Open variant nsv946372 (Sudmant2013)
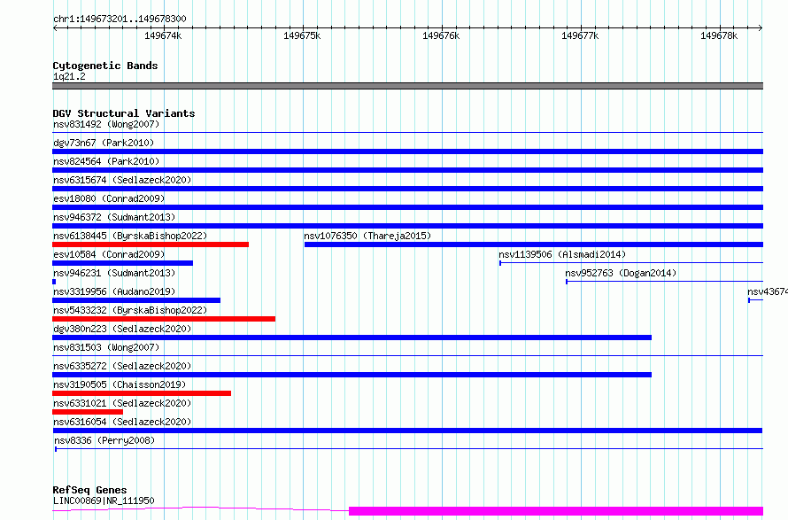 pyautogui.click(x=114, y=217)
